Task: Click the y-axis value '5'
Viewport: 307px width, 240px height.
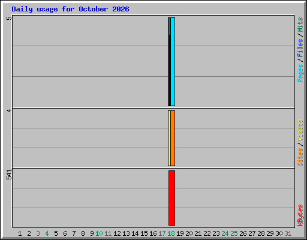Action: 9,18
